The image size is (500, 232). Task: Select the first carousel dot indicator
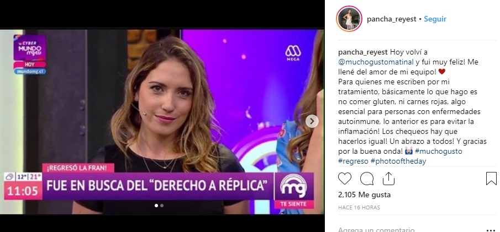click(x=156, y=206)
